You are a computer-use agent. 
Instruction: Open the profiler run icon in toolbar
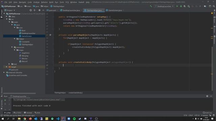coord(189,6)
